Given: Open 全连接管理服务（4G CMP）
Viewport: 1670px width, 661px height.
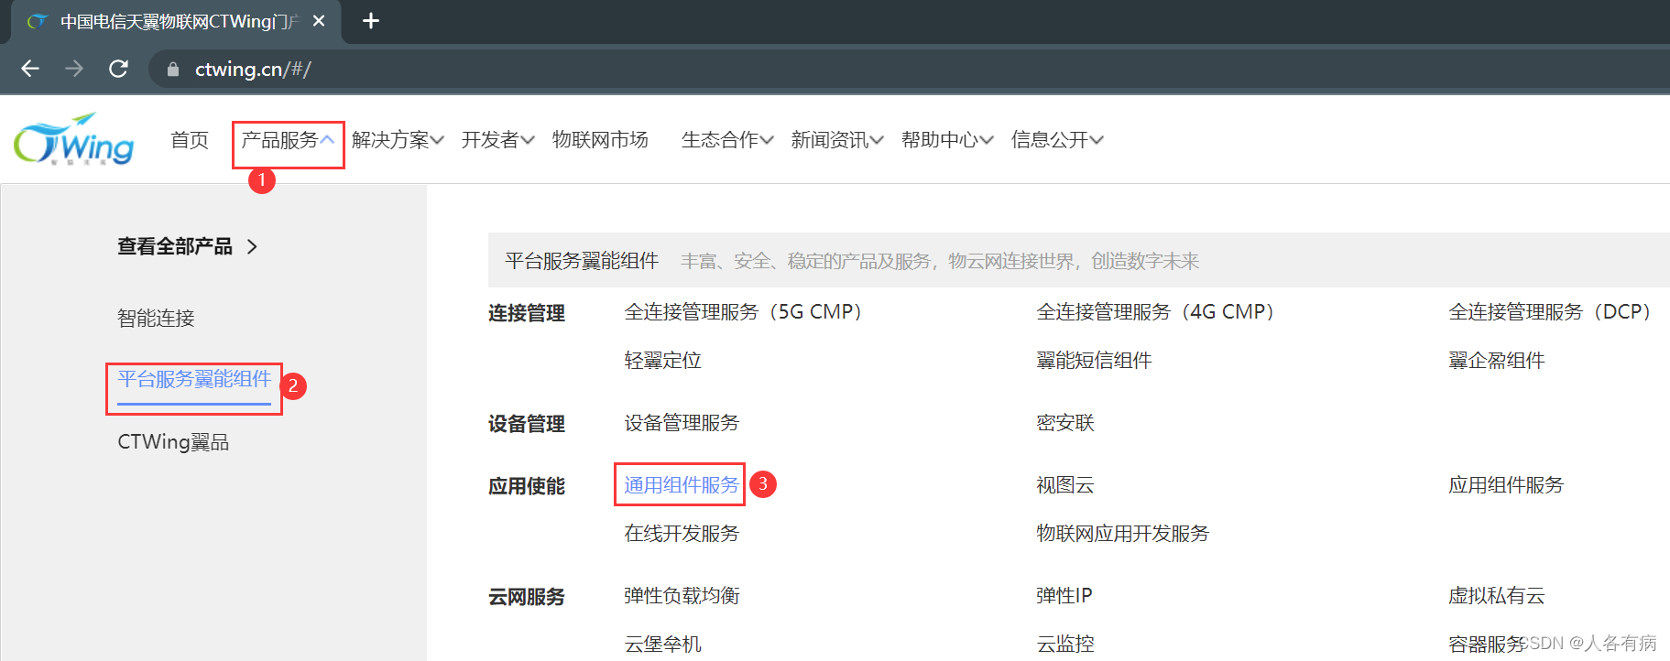Looking at the screenshot, I should (1155, 312).
